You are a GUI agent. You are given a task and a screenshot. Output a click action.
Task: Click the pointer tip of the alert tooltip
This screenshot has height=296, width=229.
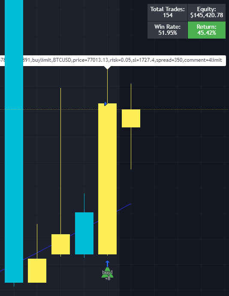pos(107,68)
